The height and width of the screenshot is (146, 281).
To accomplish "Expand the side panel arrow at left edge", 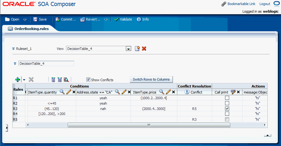I will pos(7,128).
